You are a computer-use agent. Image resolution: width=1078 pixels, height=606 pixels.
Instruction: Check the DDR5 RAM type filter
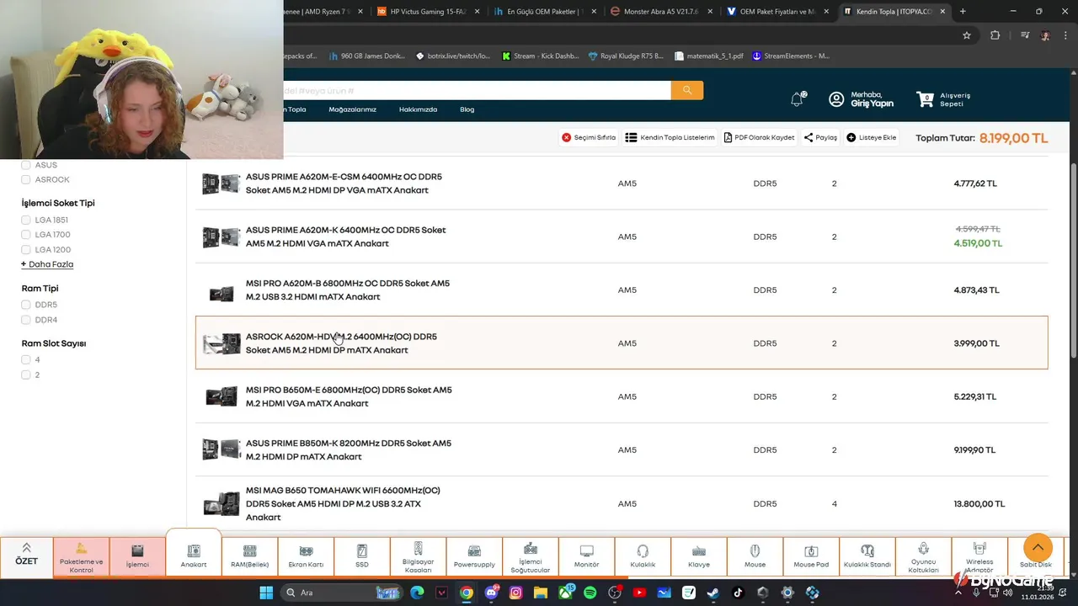coord(26,305)
